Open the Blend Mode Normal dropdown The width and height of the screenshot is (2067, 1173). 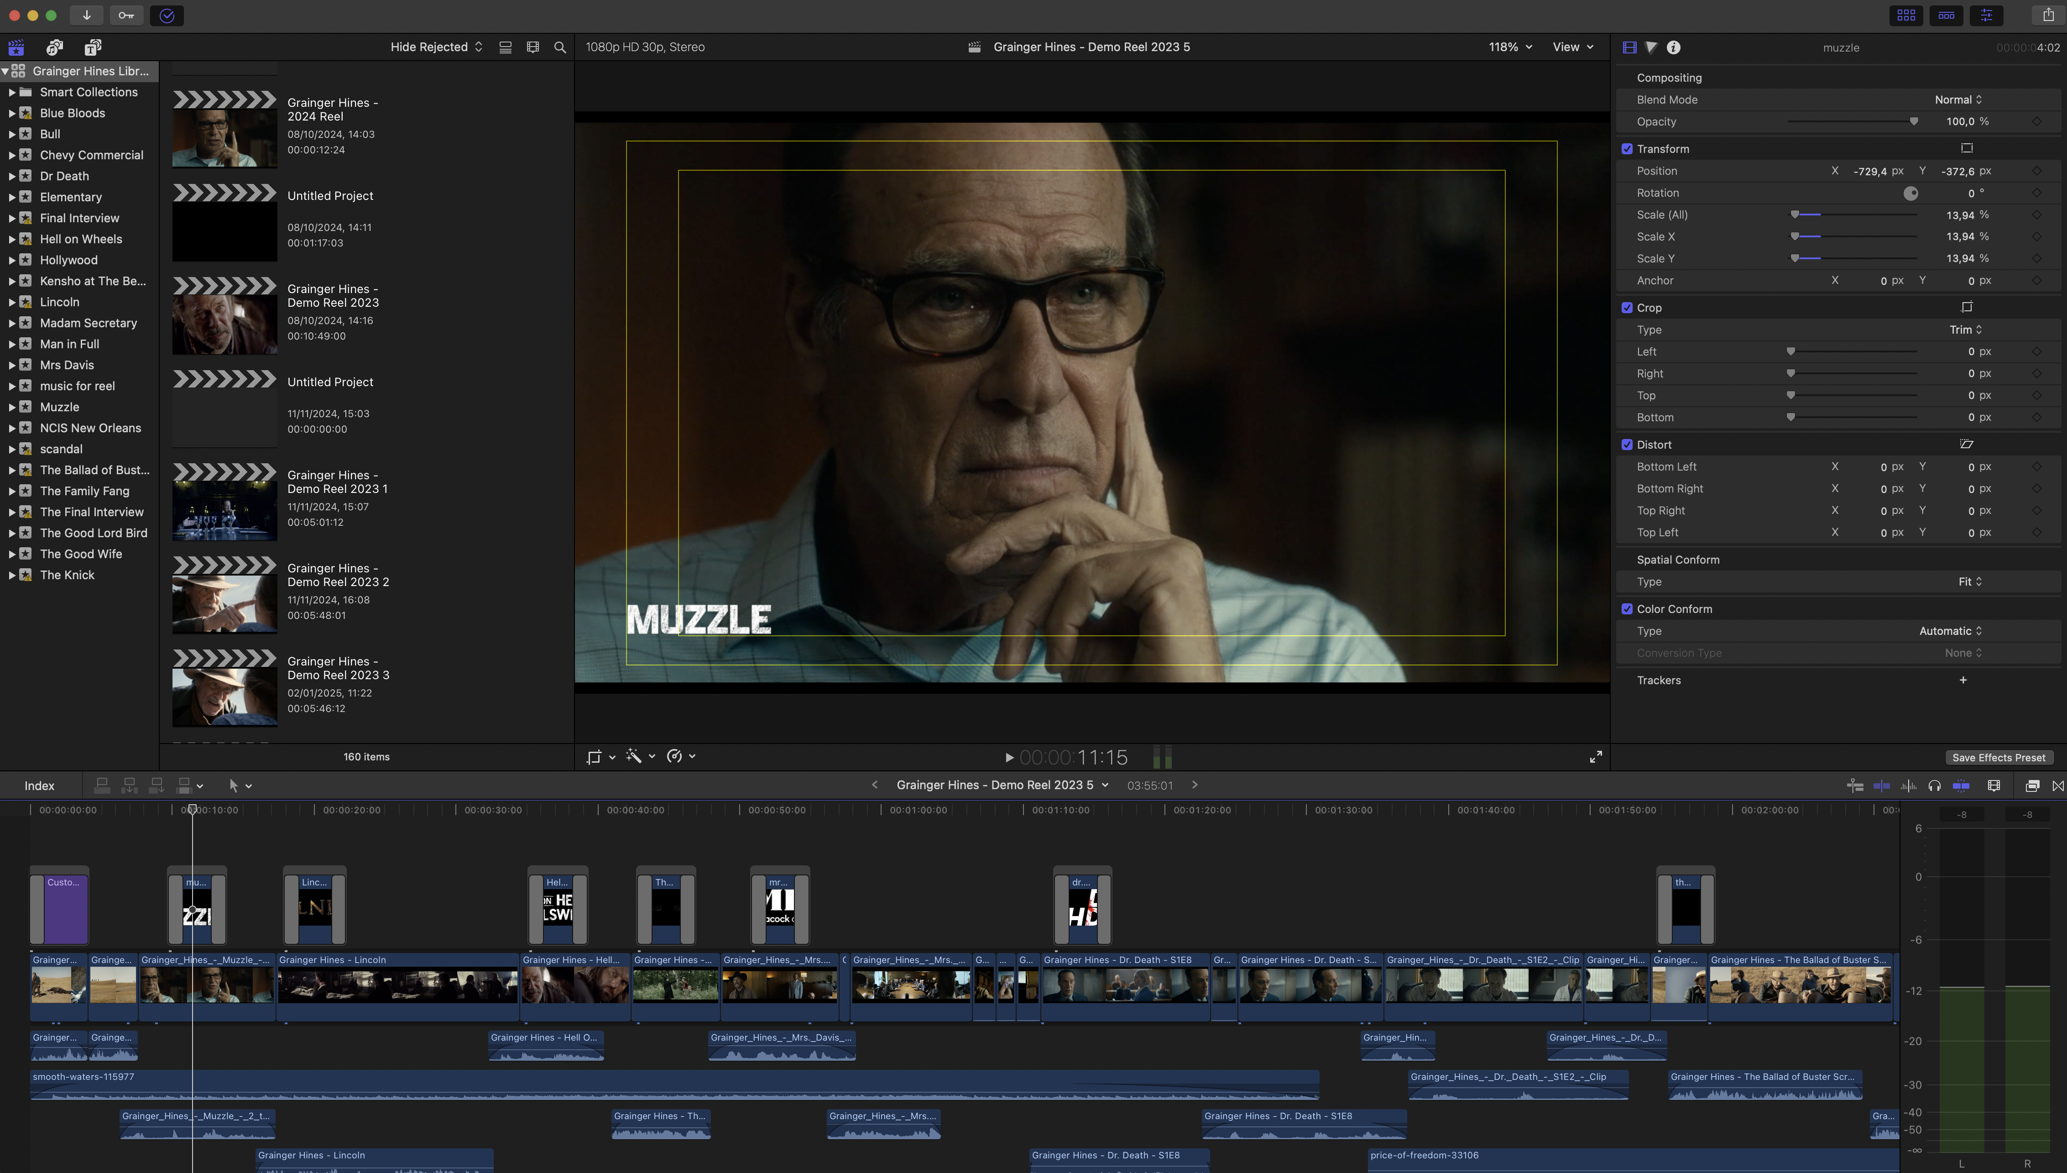coord(1958,100)
